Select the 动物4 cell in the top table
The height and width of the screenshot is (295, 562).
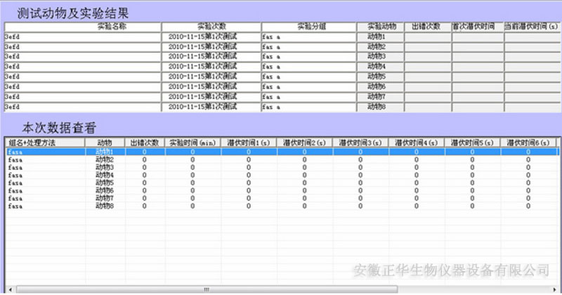381,67
